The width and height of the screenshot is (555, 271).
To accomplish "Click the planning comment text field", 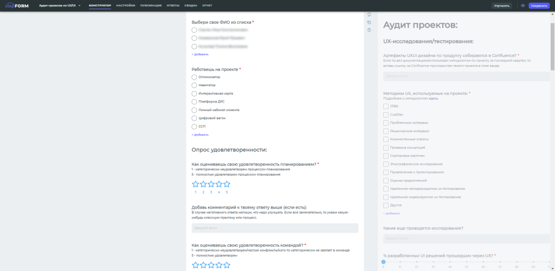I will pos(275,228).
